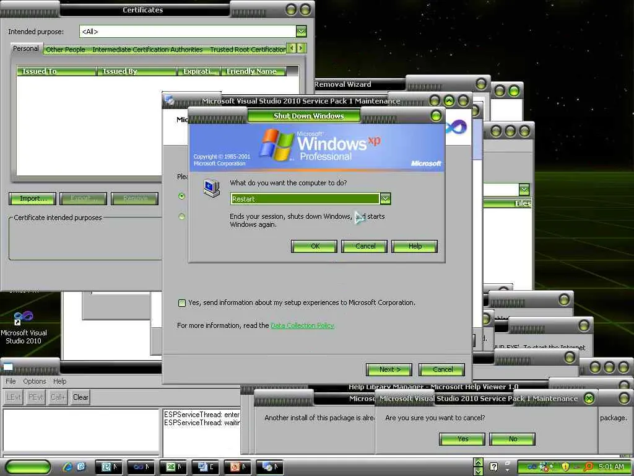Switch to setup installer taskbar window

click(270, 467)
